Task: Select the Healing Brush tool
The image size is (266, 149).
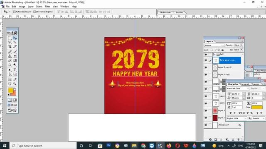Action: [x=10, y=52]
